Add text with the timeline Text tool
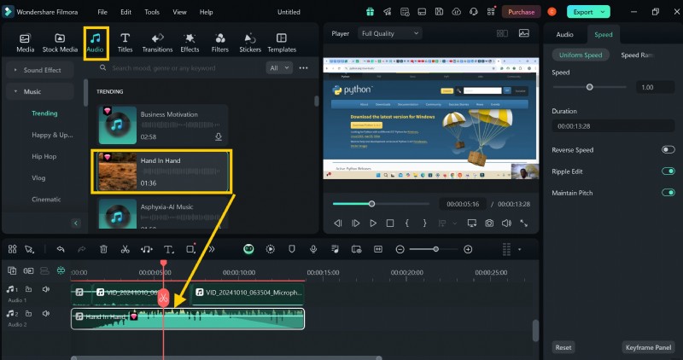Image resolution: width=683 pixels, height=360 pixels. 168,249
